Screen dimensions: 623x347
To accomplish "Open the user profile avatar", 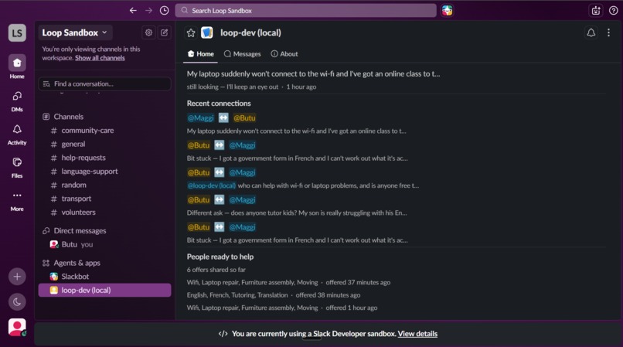I will 17,327.
